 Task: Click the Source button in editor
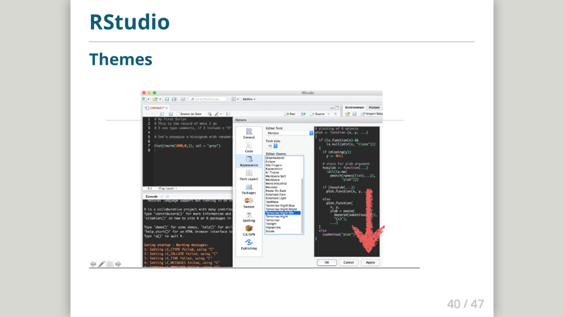click(318, 114)
